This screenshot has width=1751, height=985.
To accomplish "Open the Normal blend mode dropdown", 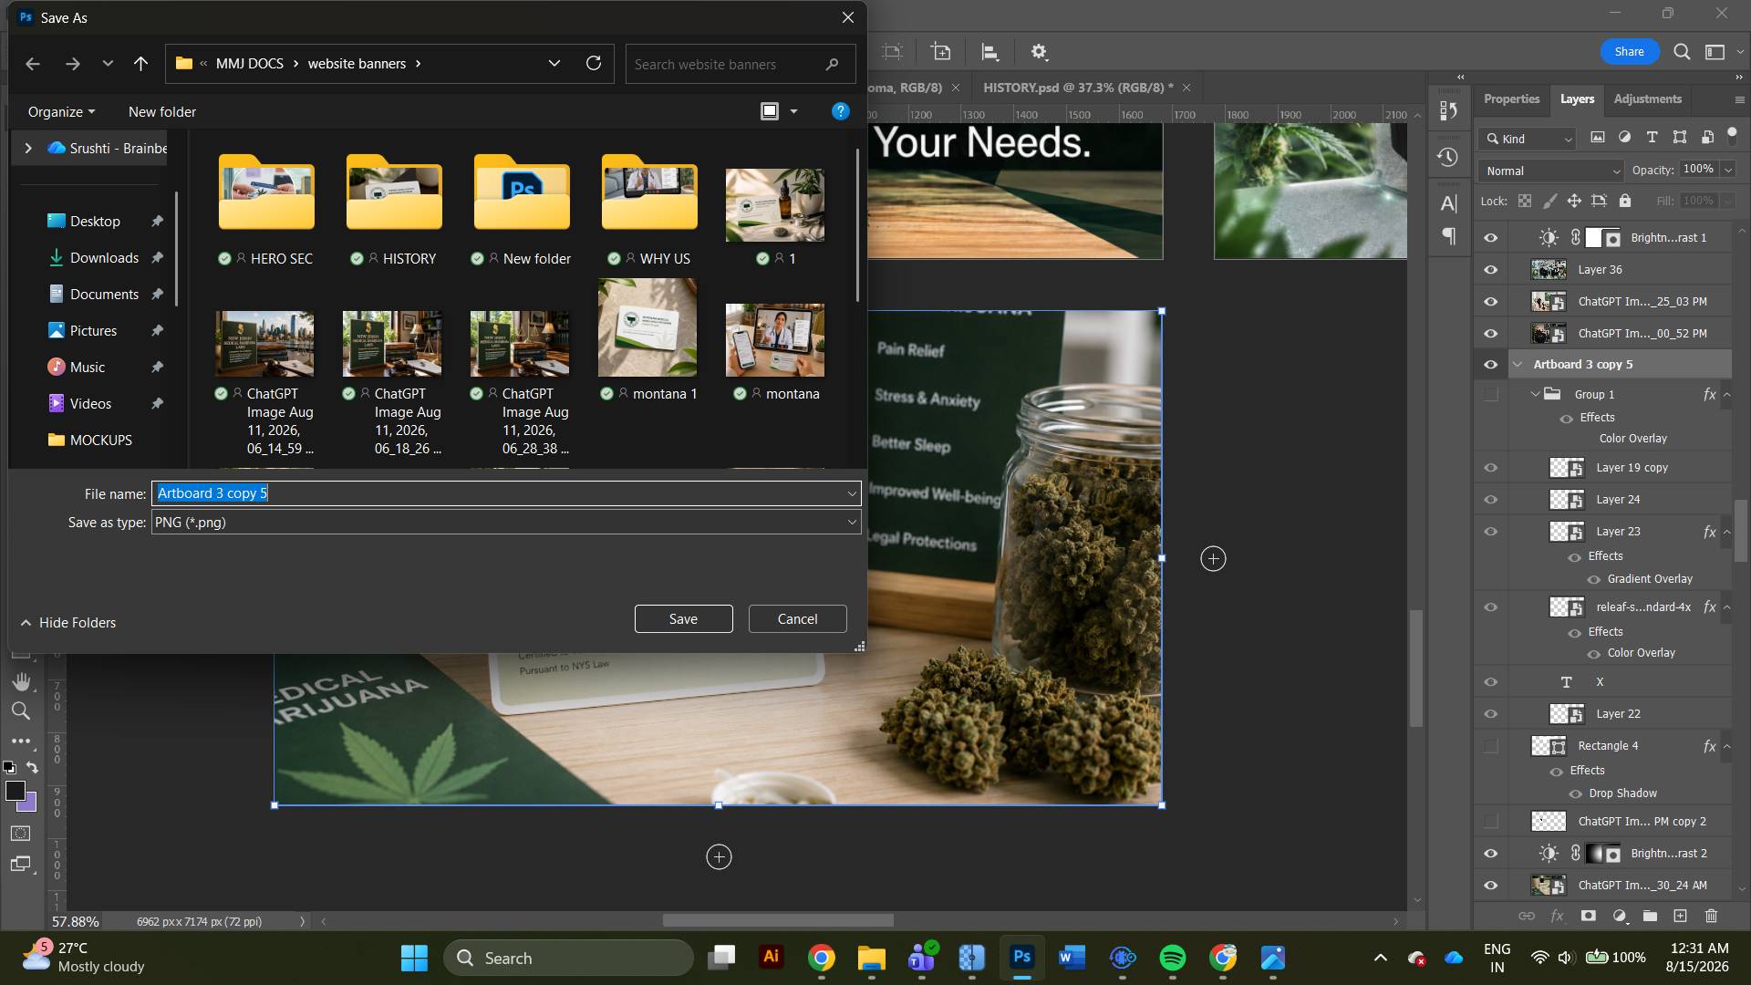I will [1551, 171].
